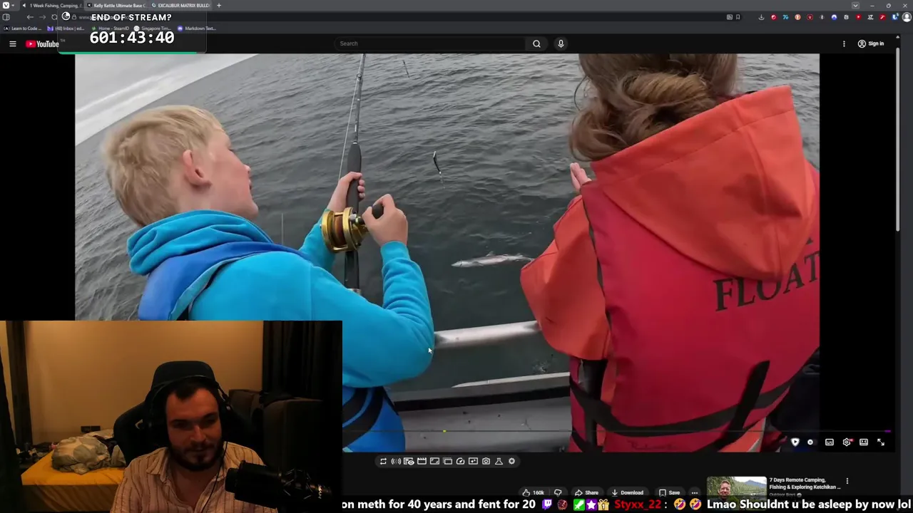This screenshot has width=913, height=513.
Task: Download the video
Action: coord(628,492)
